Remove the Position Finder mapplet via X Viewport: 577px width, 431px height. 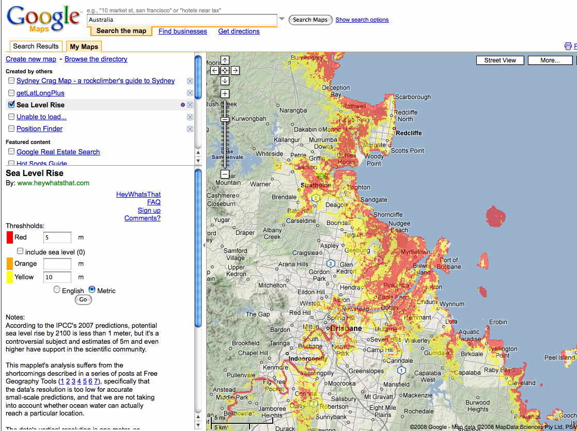pos(190,129)
